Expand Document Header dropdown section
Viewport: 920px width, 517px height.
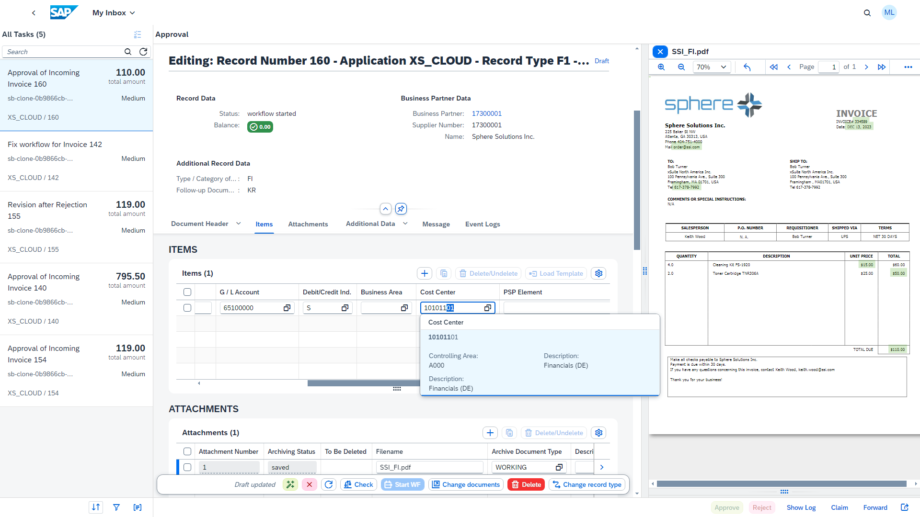pos(240,224)
